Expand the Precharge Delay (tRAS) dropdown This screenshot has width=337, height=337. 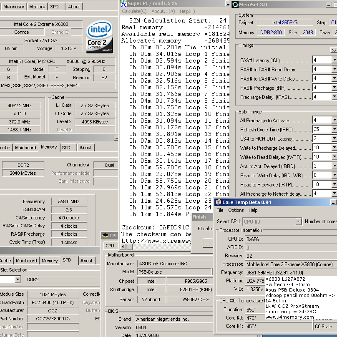tap(334, 96)
